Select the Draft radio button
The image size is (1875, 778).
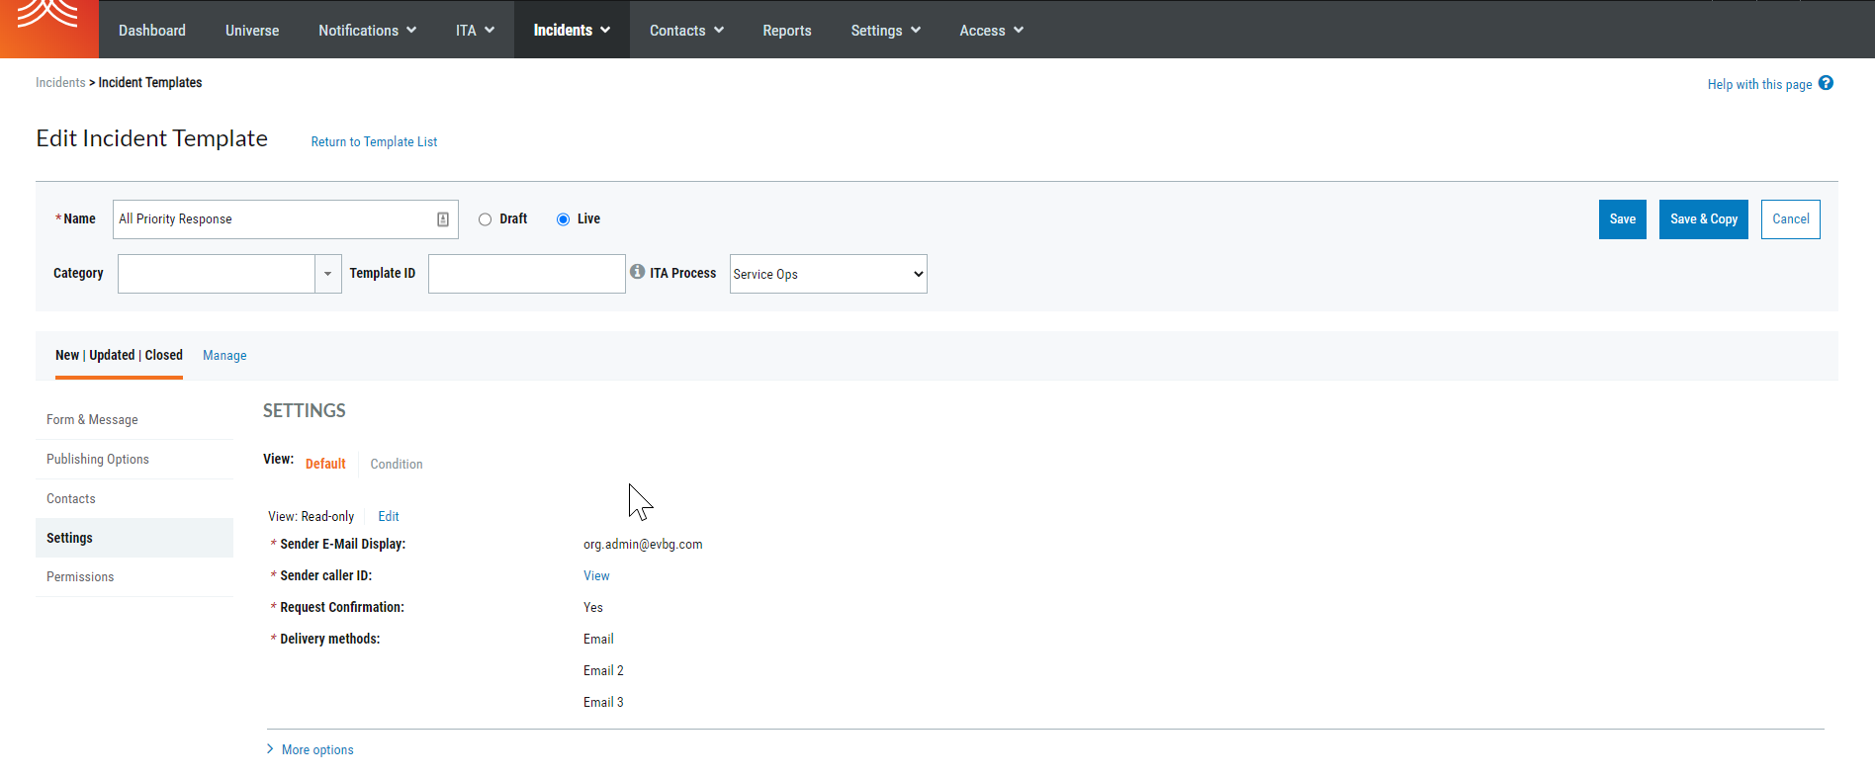(x=485, y=219)
